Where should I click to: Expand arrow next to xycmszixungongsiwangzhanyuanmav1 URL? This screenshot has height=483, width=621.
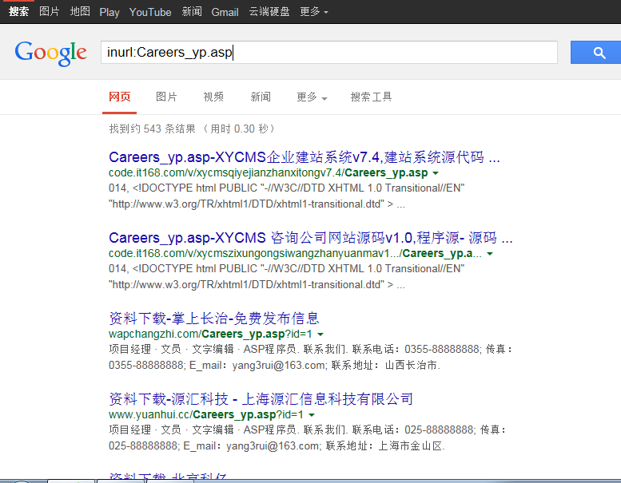pyautogui.click(x=490, y=254)
